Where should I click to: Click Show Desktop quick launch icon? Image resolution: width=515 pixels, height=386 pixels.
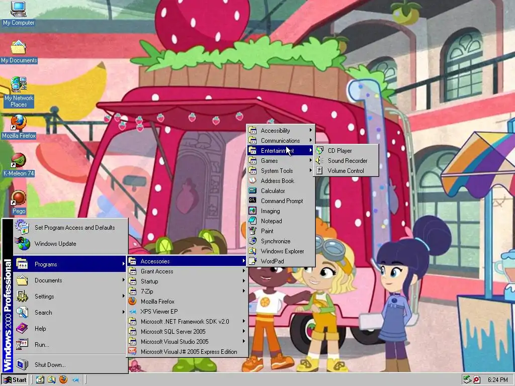(x=40, y=380)
